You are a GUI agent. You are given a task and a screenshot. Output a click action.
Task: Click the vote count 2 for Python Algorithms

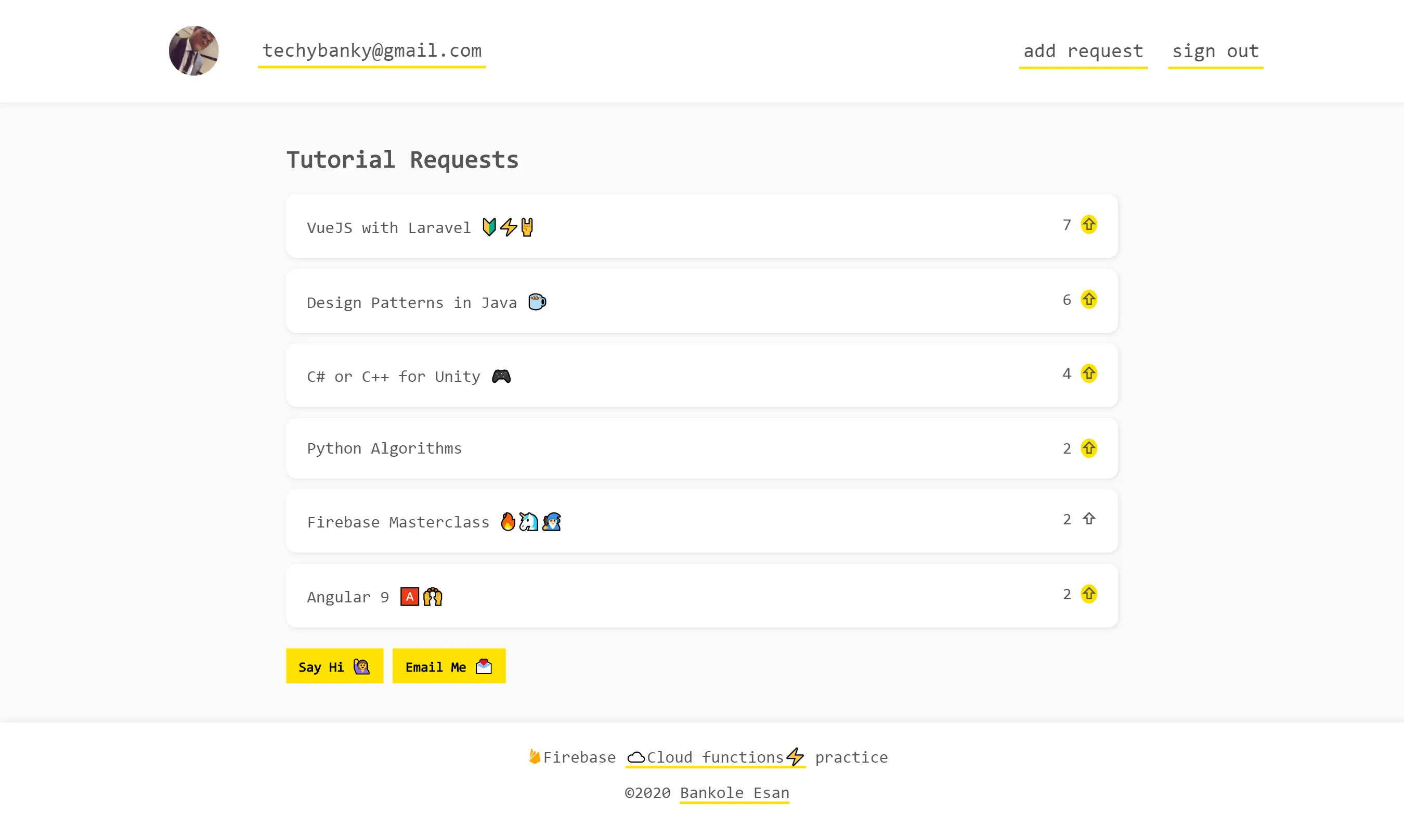click(1067, 448)
